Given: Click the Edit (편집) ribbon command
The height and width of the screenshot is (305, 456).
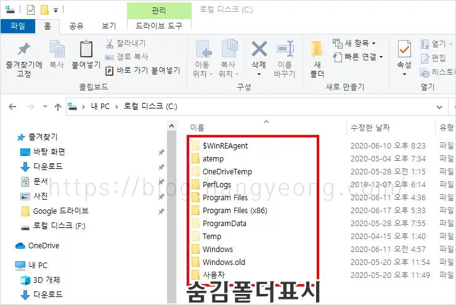Looking at the screenshot, I should (433, 58).
